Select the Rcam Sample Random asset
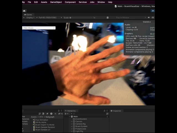Viewport: 177px width, 133px height. coord(45,127)
